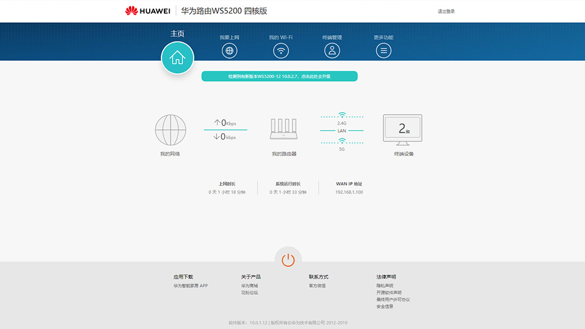Open the 最终用户许可协议 link
The image size is (585, 329).
click(x=393, y=300)
